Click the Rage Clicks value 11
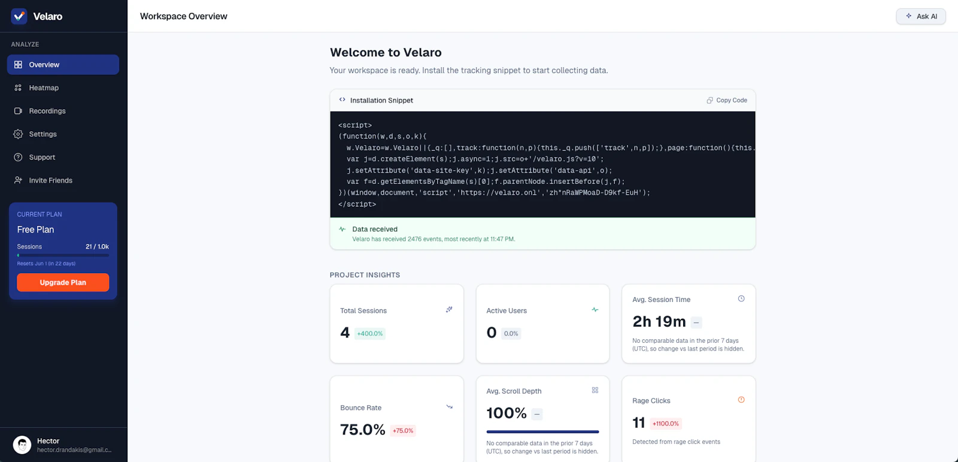This screenshot has width=958, height=462. [639, 423]
